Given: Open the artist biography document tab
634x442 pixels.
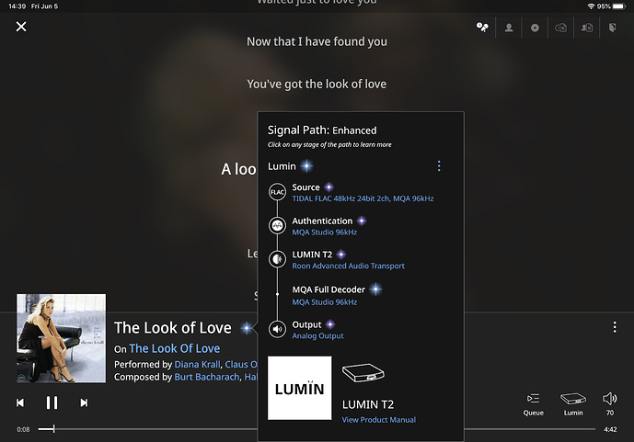Looking at the screenshot, I should coord(587,28).
